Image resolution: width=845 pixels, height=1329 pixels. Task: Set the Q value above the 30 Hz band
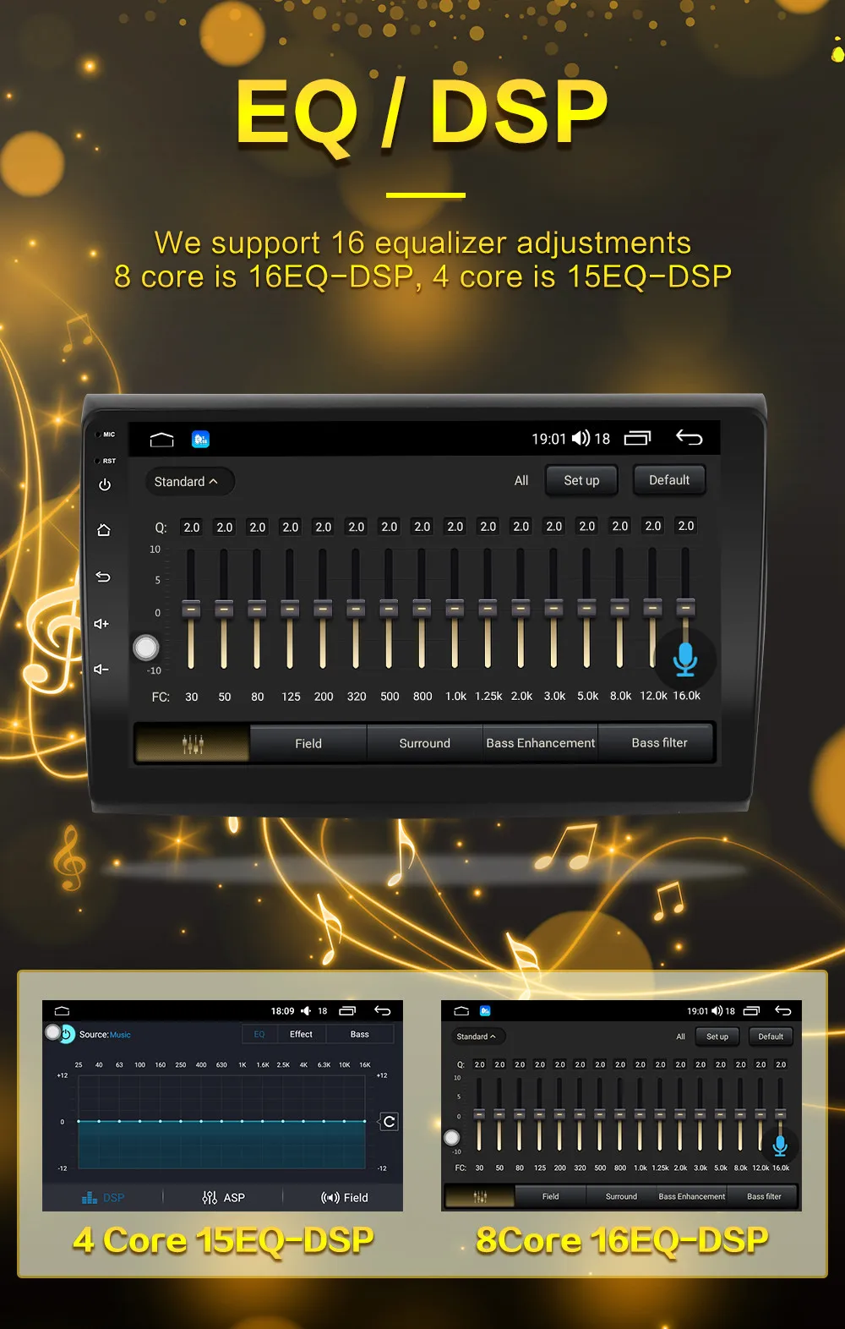coord(192,527)
